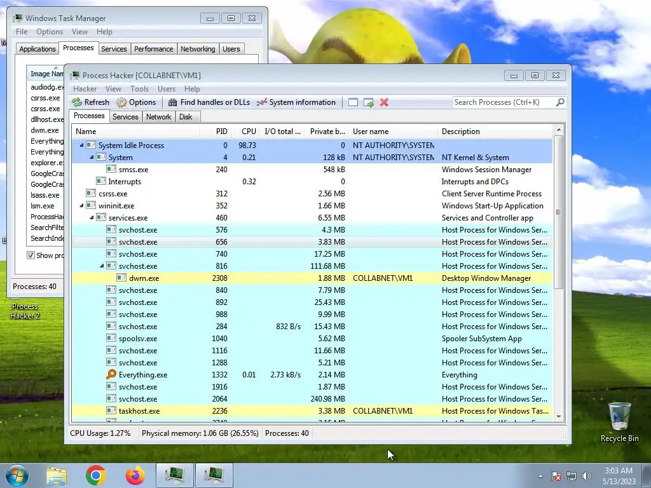Select the svchost.exe row with PID 2064
This screenshot has height=488, width=651.
pyautogui.click(x=312, y=399)
